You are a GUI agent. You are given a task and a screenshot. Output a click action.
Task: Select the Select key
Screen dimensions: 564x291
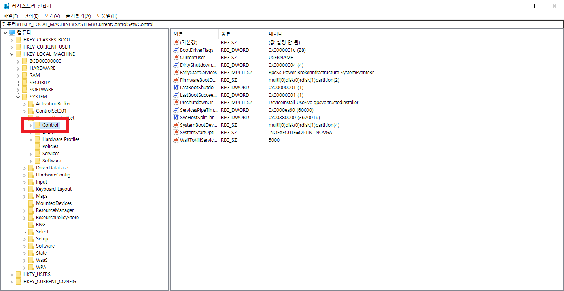[42, 232]
